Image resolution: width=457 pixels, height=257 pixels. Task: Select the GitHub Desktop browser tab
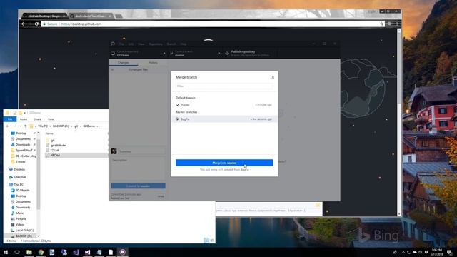pyautogui.click(x=44, y=16)
